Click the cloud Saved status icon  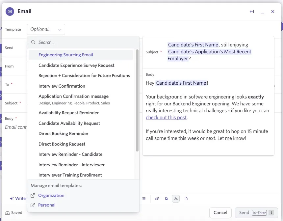click(x=7, y=213)
